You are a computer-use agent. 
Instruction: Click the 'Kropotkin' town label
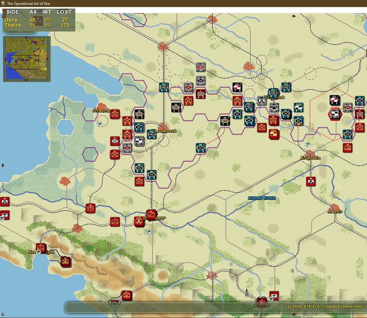310,158
